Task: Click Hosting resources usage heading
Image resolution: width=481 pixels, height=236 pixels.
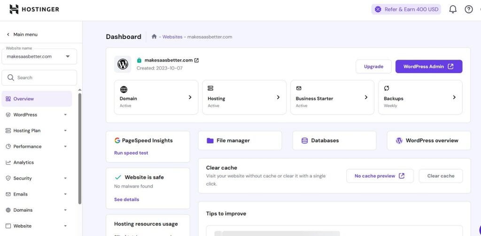Action: [146, 224]
